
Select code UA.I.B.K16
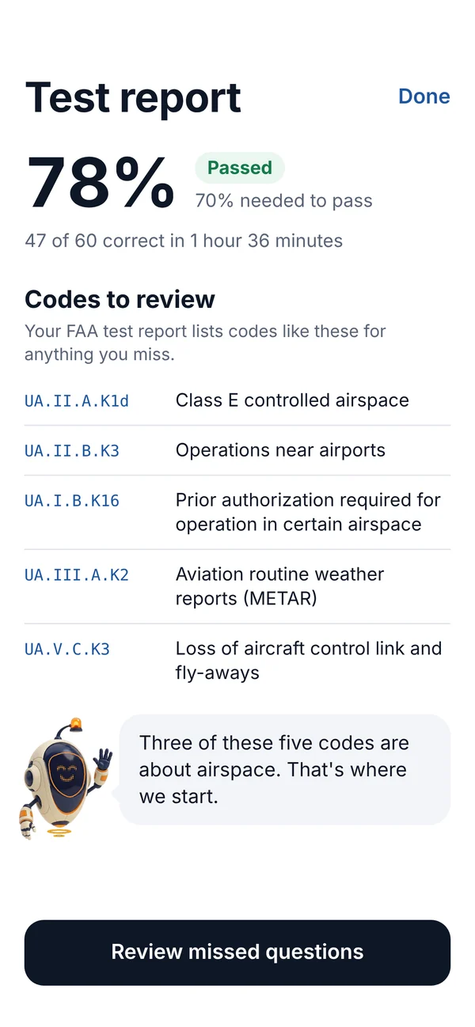[x=72, y=501]
